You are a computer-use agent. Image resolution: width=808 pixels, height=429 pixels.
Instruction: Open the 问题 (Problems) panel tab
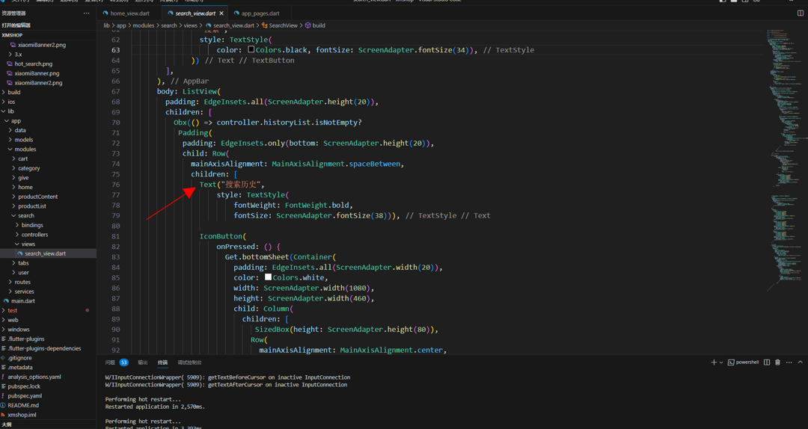[x=110, y=362]
